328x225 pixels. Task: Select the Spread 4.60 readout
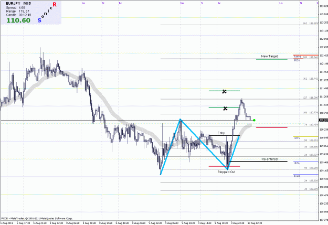point(15,7)
